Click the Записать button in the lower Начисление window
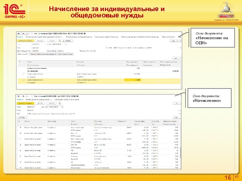 40,103
